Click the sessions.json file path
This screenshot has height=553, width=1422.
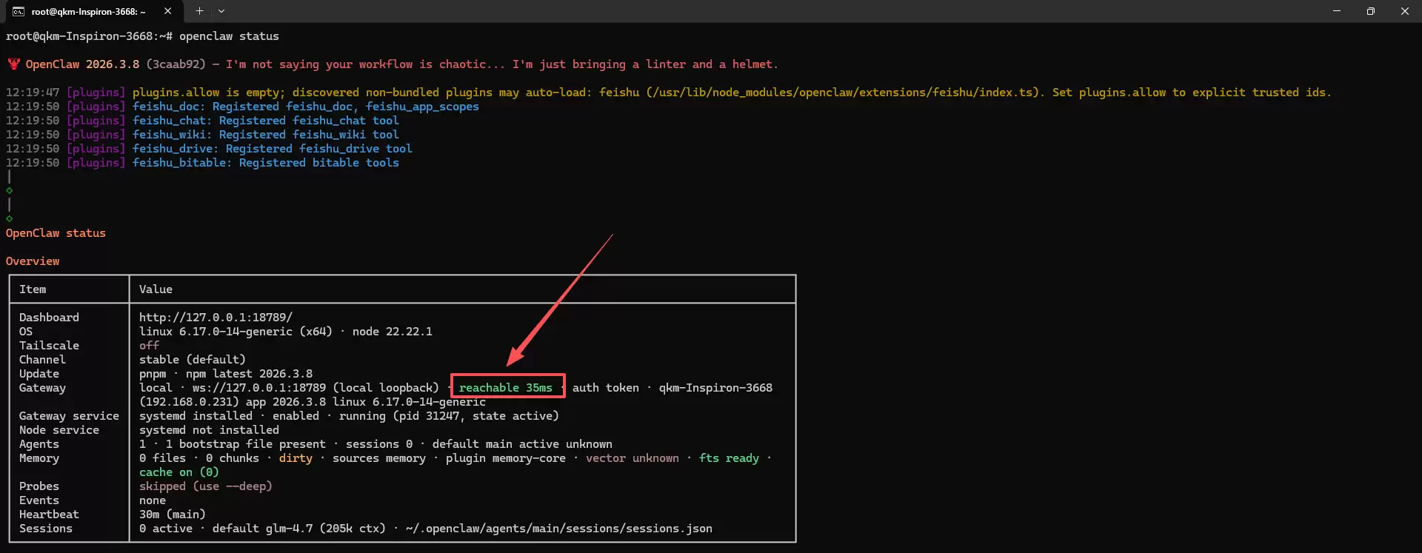pos(559,529)
